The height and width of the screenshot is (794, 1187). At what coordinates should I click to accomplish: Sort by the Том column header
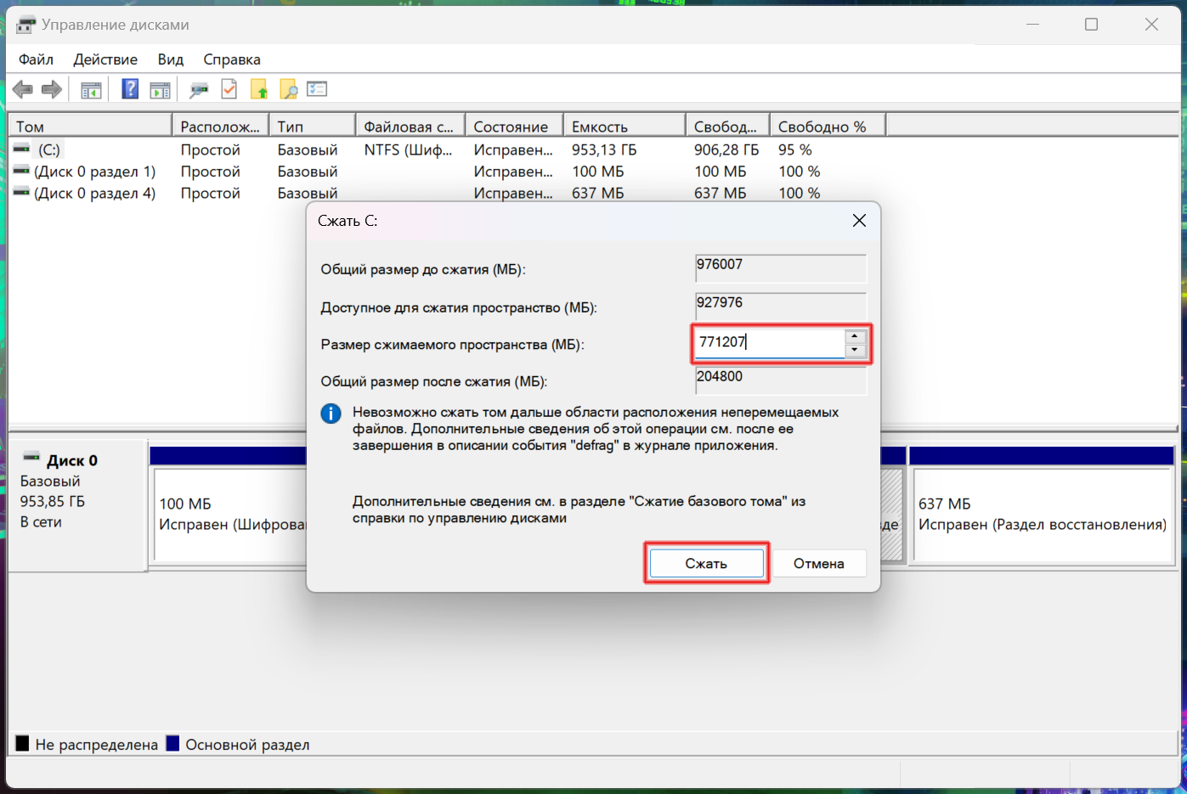coord(89,126)
